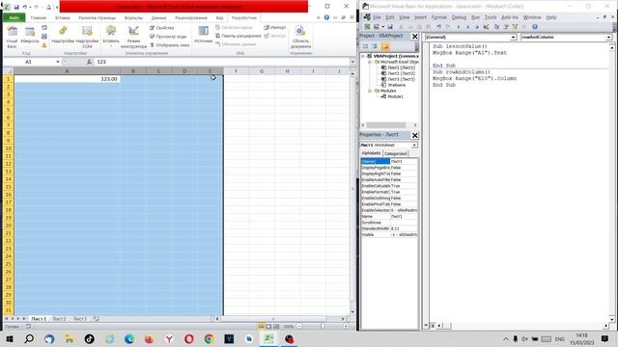Click Run Sub play icon in VBA
The height and width of the screenshot is (347, 618).
[459, 27]
